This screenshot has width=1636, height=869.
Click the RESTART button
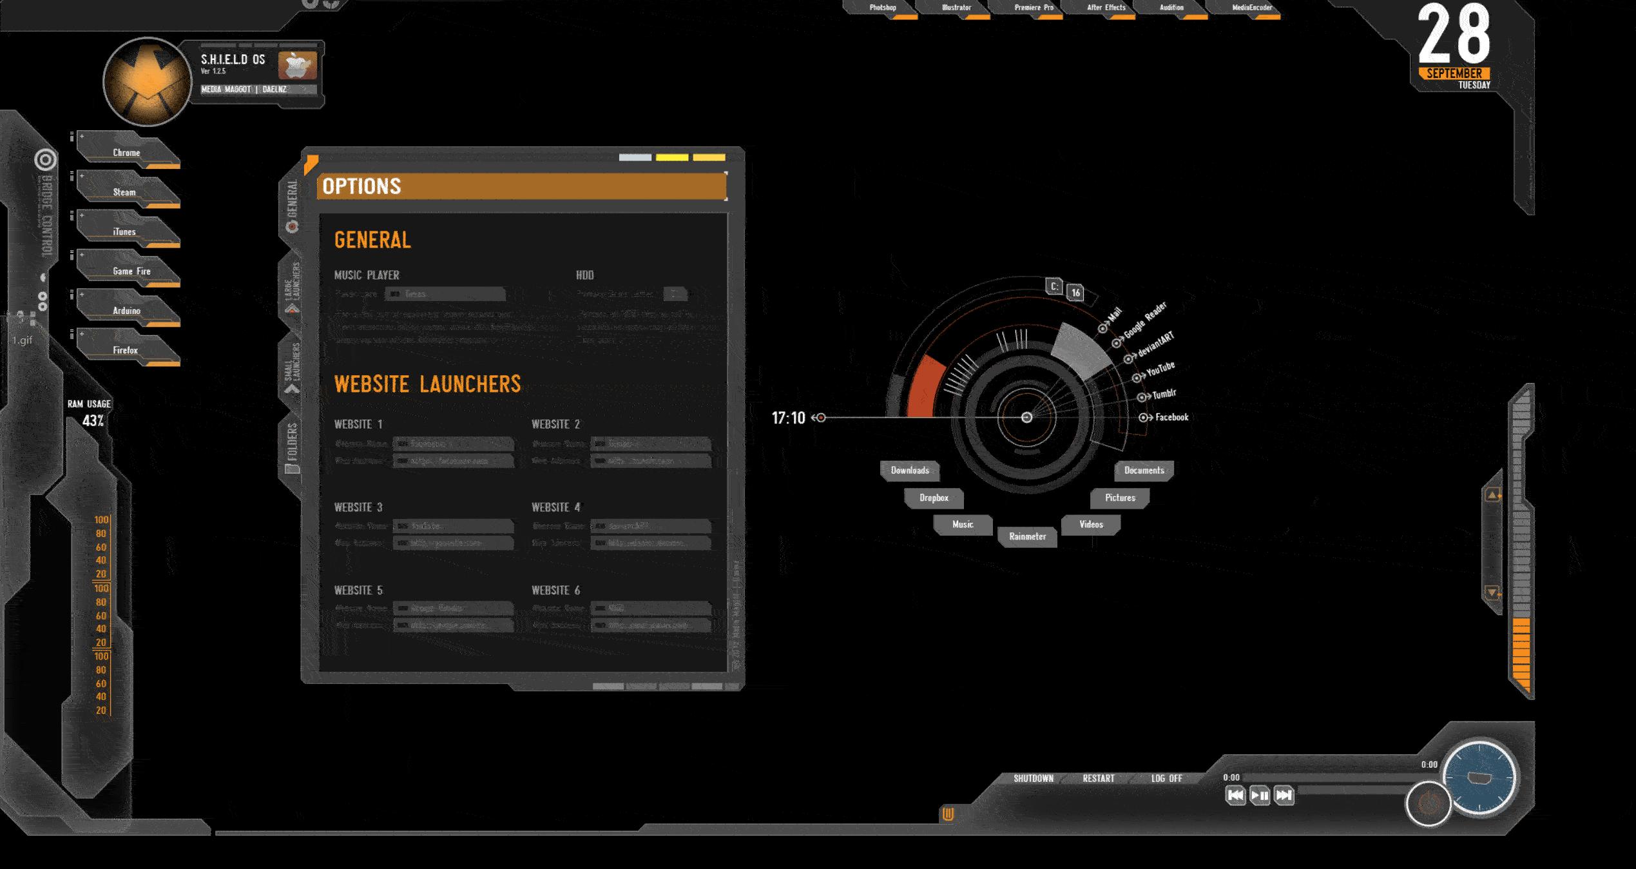1098,778
